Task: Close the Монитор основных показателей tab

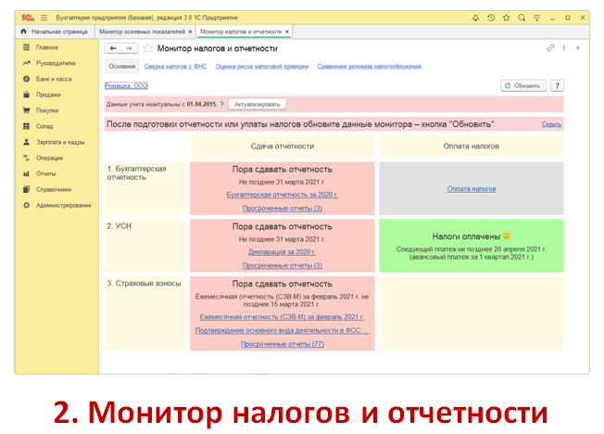Action: coord(190,32)
